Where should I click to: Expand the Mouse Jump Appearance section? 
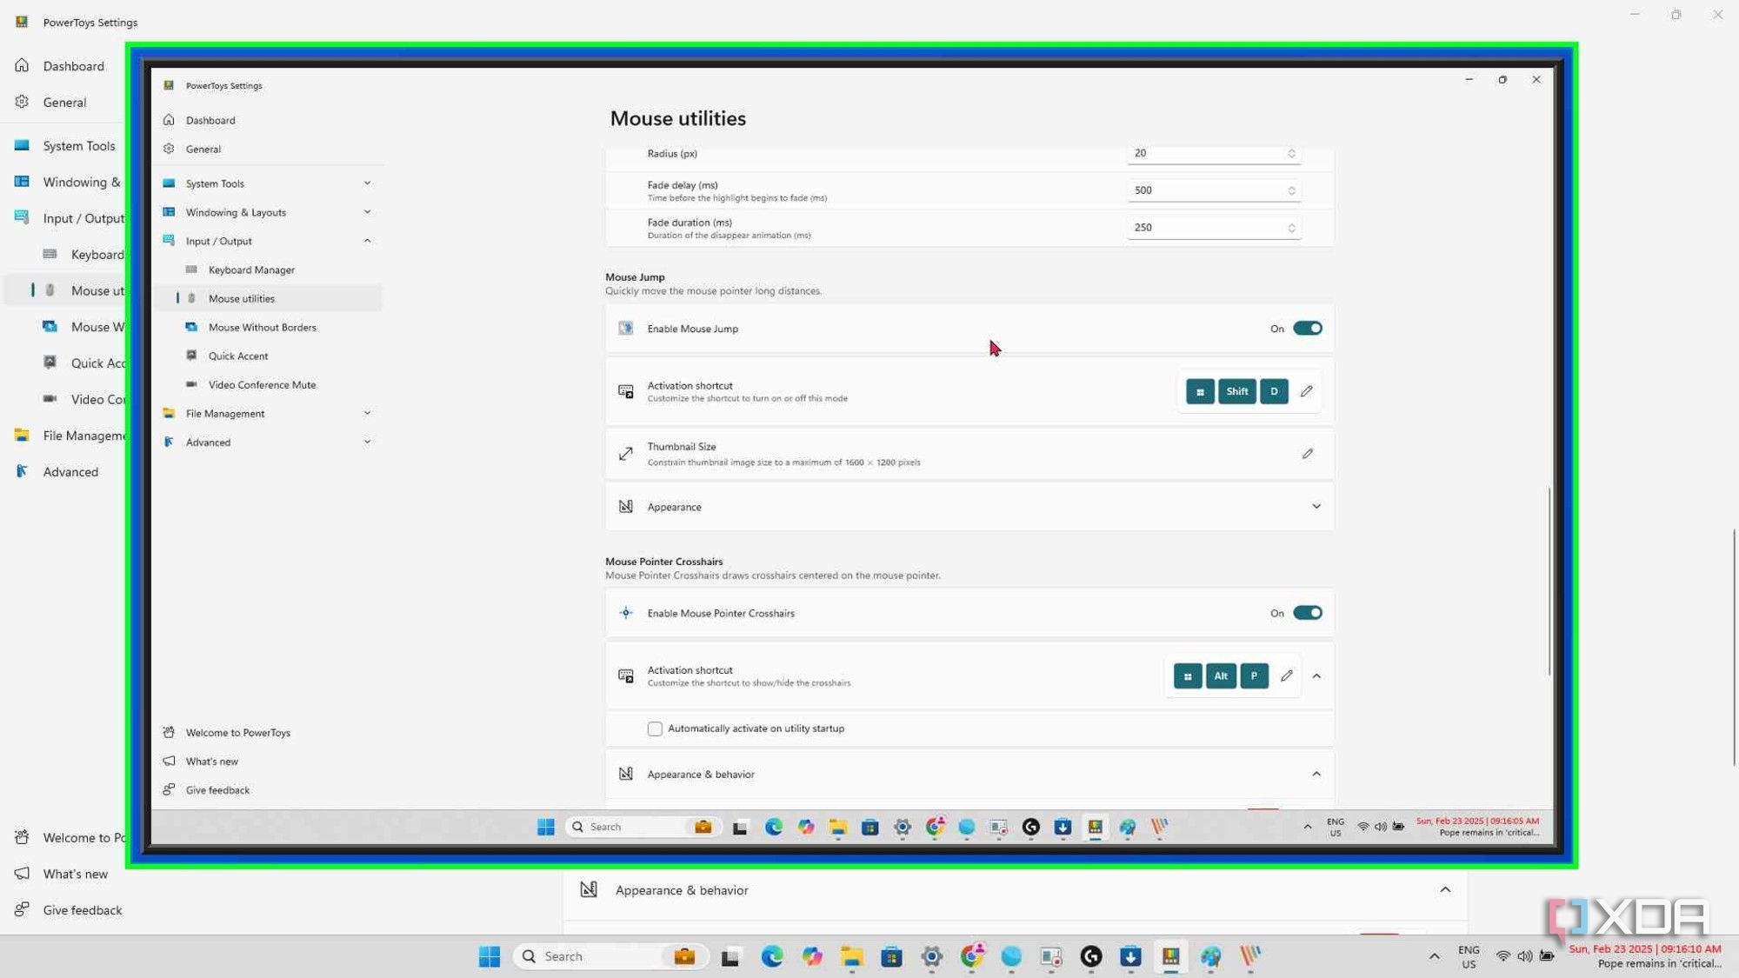point(1316,507)
